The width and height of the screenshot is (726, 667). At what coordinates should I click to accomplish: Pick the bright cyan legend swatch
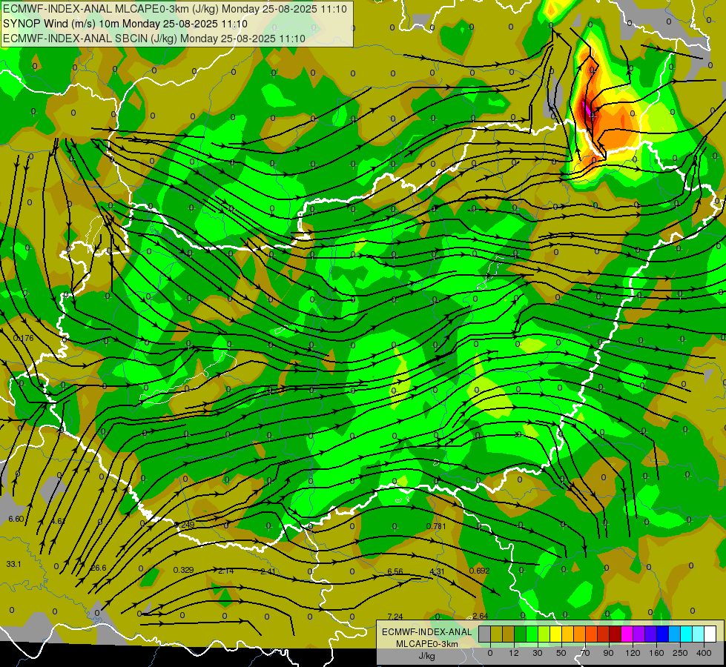point(687,634)
